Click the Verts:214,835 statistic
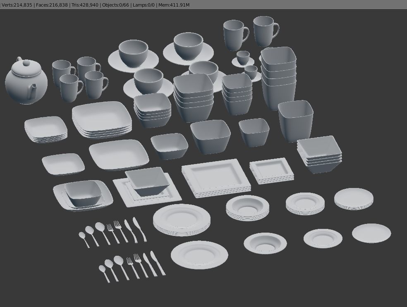The height and width of the screenshot is (307, 407). pos(17,5)
